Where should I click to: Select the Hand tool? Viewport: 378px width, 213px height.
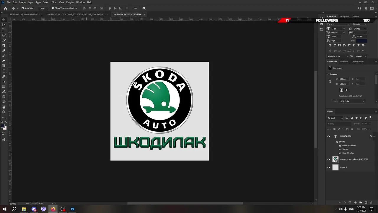point(4,107)
